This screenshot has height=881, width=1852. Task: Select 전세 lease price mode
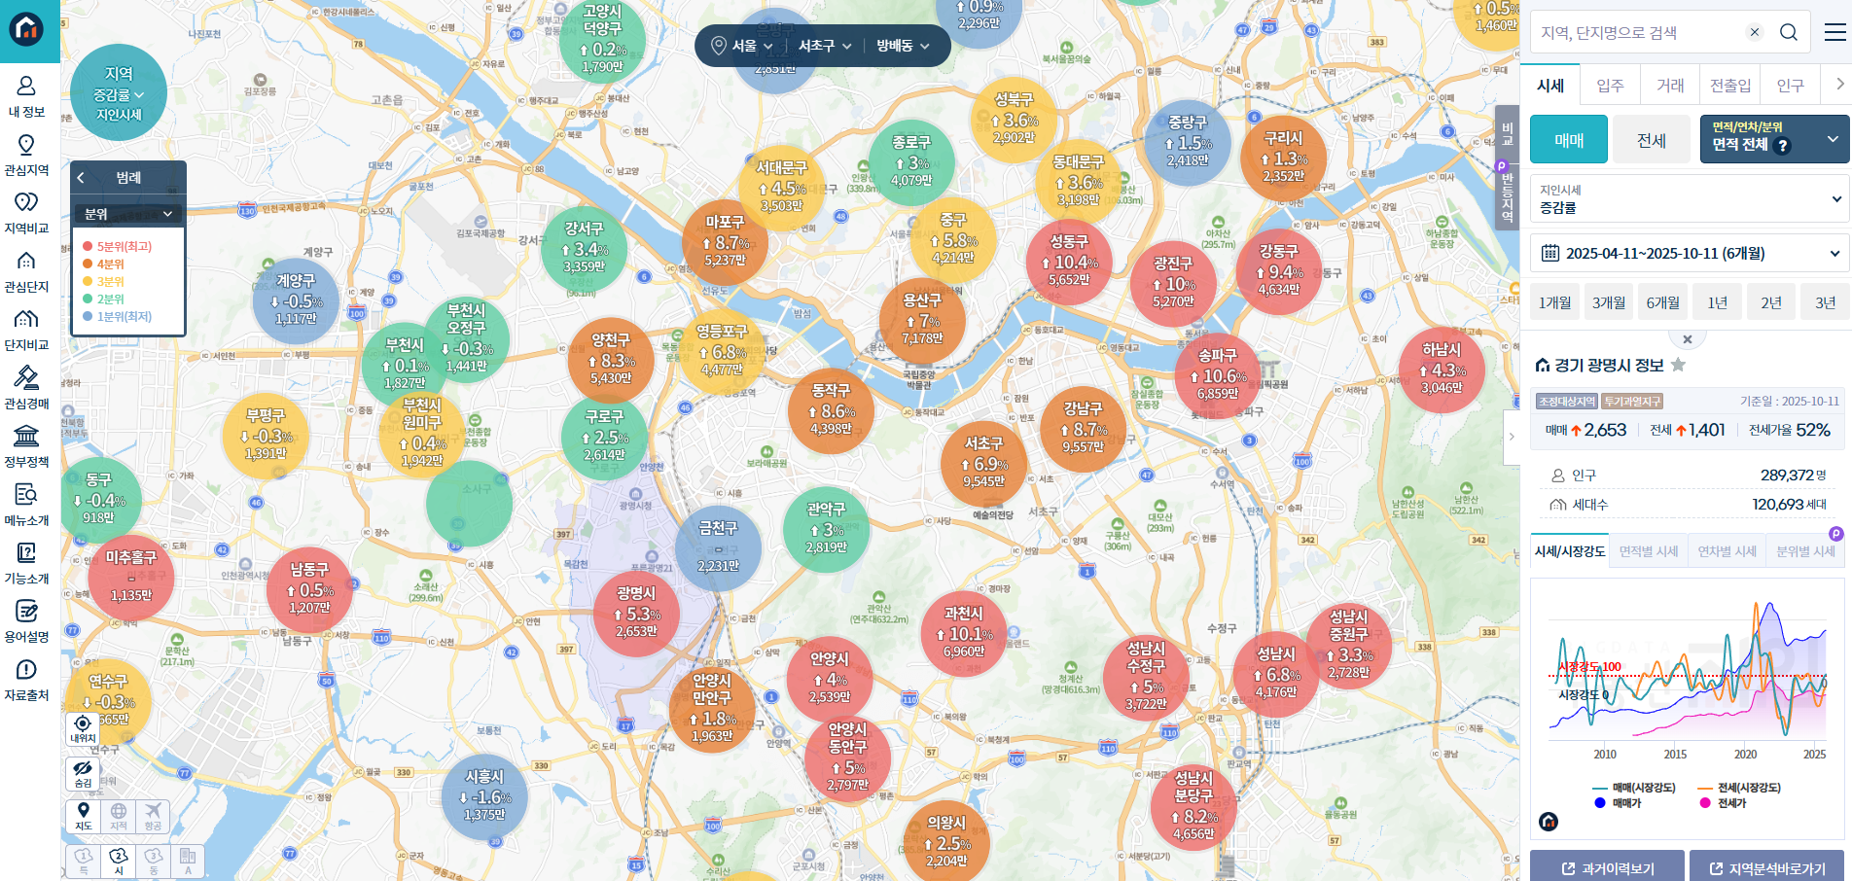click(1651, 140)
